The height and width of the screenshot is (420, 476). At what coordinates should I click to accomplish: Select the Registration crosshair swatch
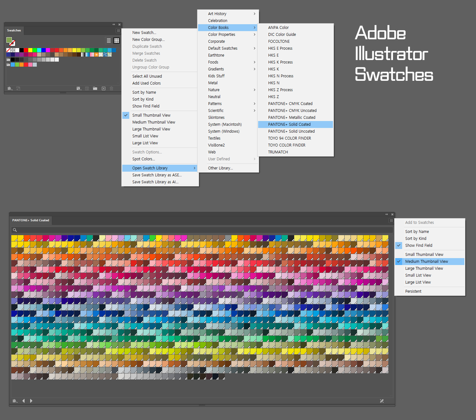13,50
